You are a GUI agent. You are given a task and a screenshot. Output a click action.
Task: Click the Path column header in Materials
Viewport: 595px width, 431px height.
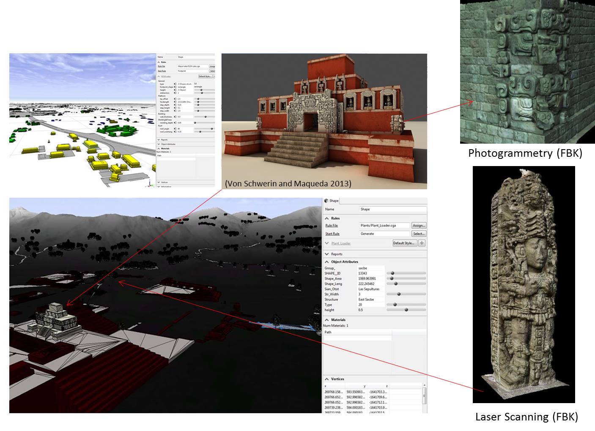point(357,332)
